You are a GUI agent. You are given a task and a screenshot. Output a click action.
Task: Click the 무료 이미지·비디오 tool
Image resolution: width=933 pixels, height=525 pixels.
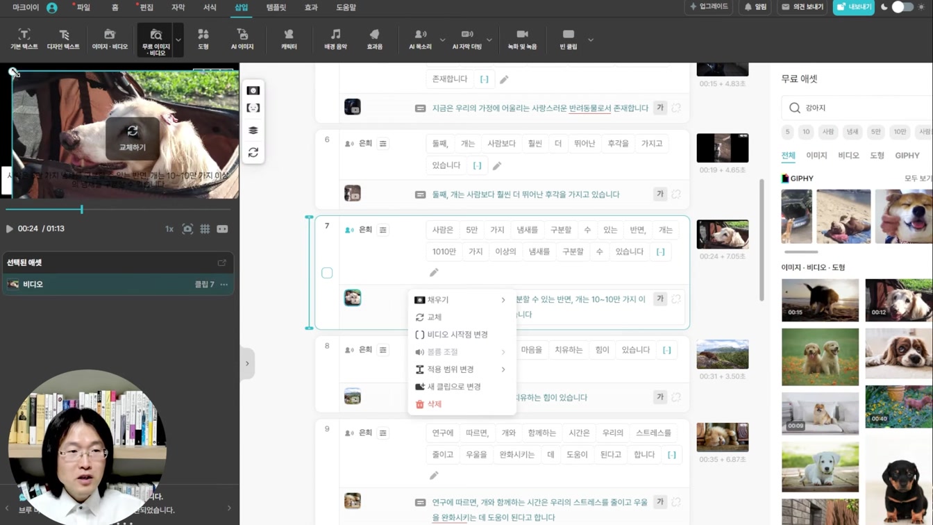click(155, 41)
